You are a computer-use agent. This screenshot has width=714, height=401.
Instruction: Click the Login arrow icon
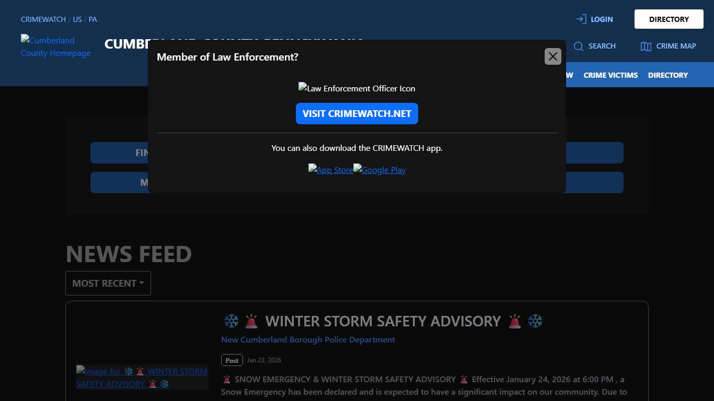pos(581,19)
